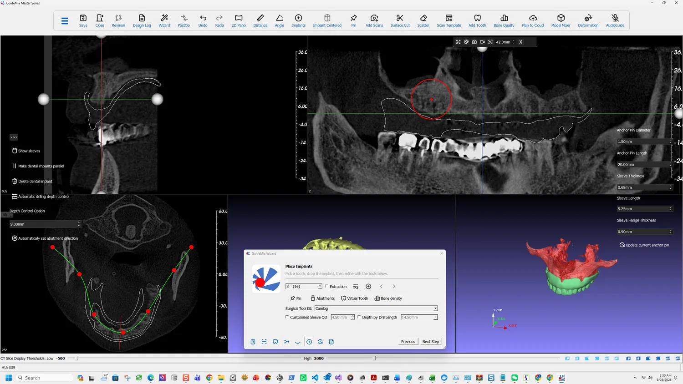The width and height of the screenshot is (683, 384).
Task: Toggle the Show sleeves option
Action: point(26,151)
